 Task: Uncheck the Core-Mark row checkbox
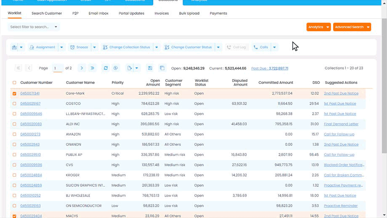tap(15, 94)
